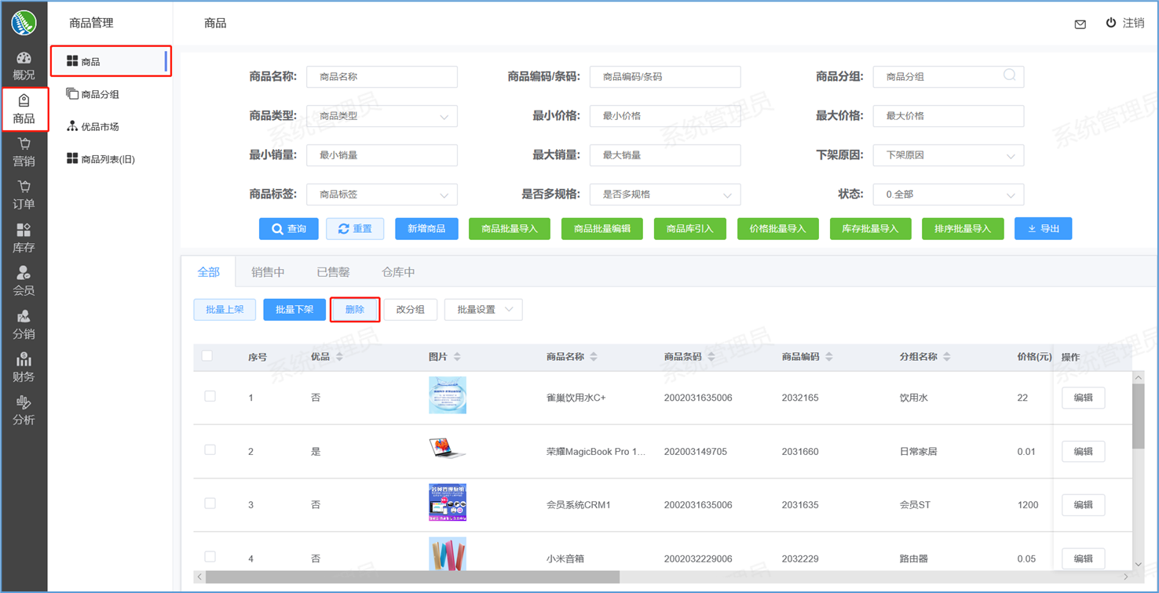Image resolution: width=1159 pixels, height=593 pixels.
Task: Open 商品分组 in the side menu
Action: pyautogui.click(x=100, y=94)
